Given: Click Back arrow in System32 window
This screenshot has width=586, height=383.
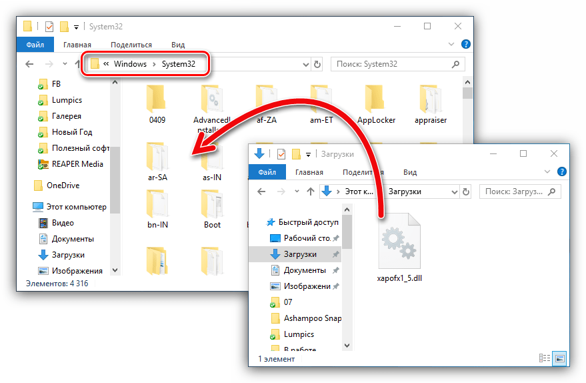Looking at the screenshot, I should (29, 64).
